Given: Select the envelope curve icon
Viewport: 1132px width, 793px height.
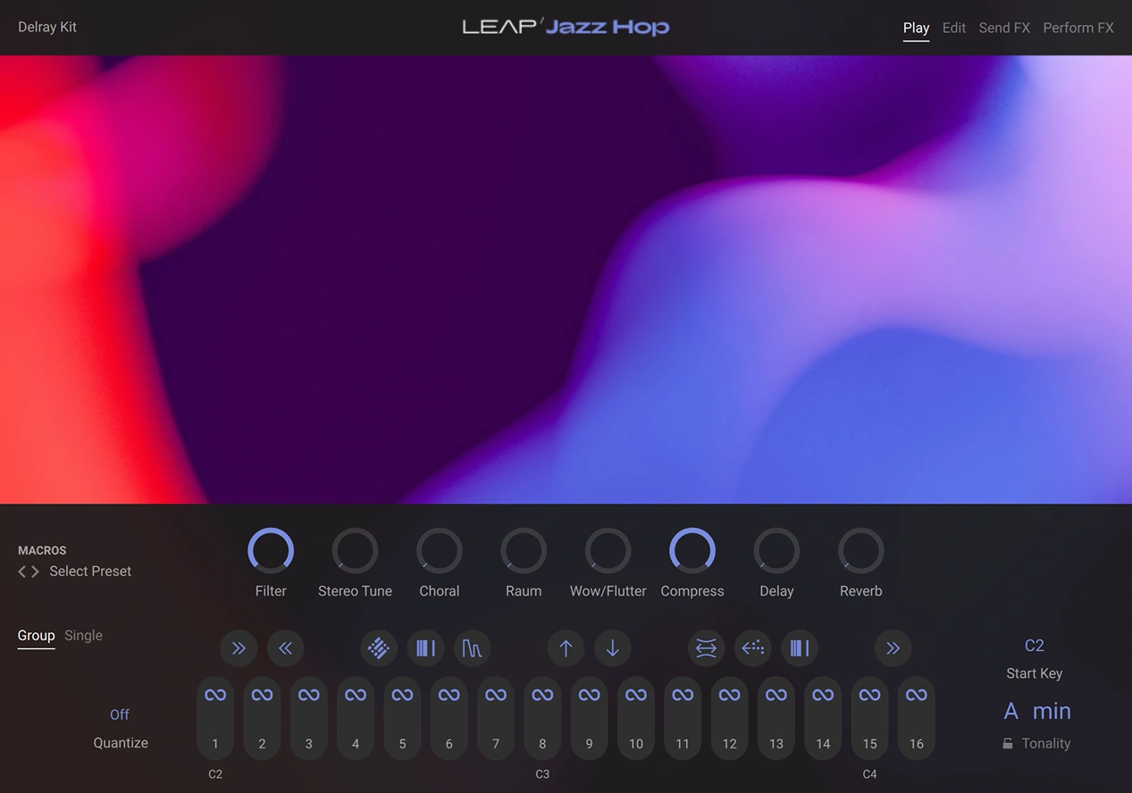Looking at the screenshot, I should click(x=473, y=648).
